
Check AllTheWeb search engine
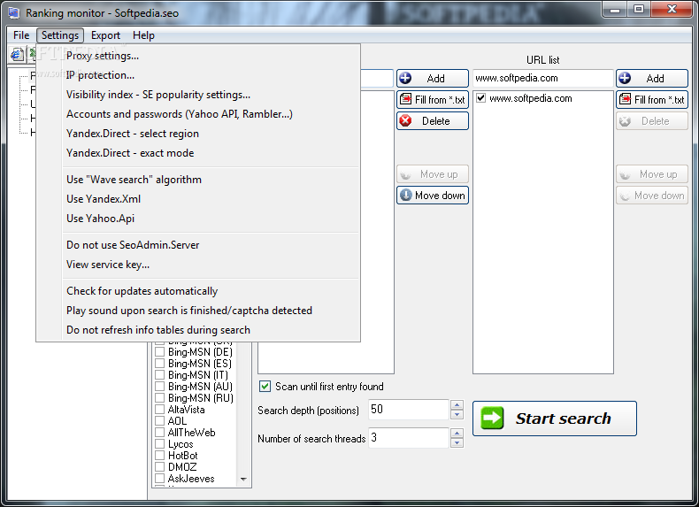click(159, 433)
